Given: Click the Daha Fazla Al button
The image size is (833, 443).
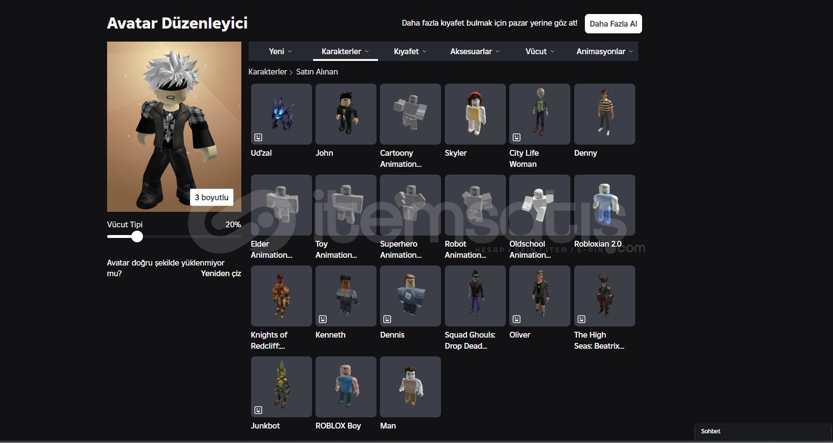Looking at the screenshot, I should 613,24.
